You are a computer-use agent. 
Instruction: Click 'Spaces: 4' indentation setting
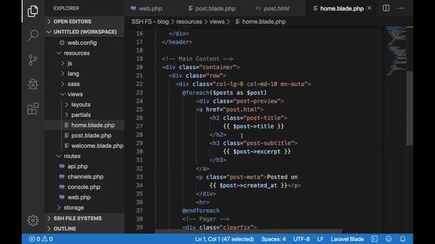pyautogui.click(x=273, y=239)
